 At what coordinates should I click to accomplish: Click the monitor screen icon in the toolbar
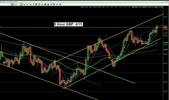pos(54,4)
